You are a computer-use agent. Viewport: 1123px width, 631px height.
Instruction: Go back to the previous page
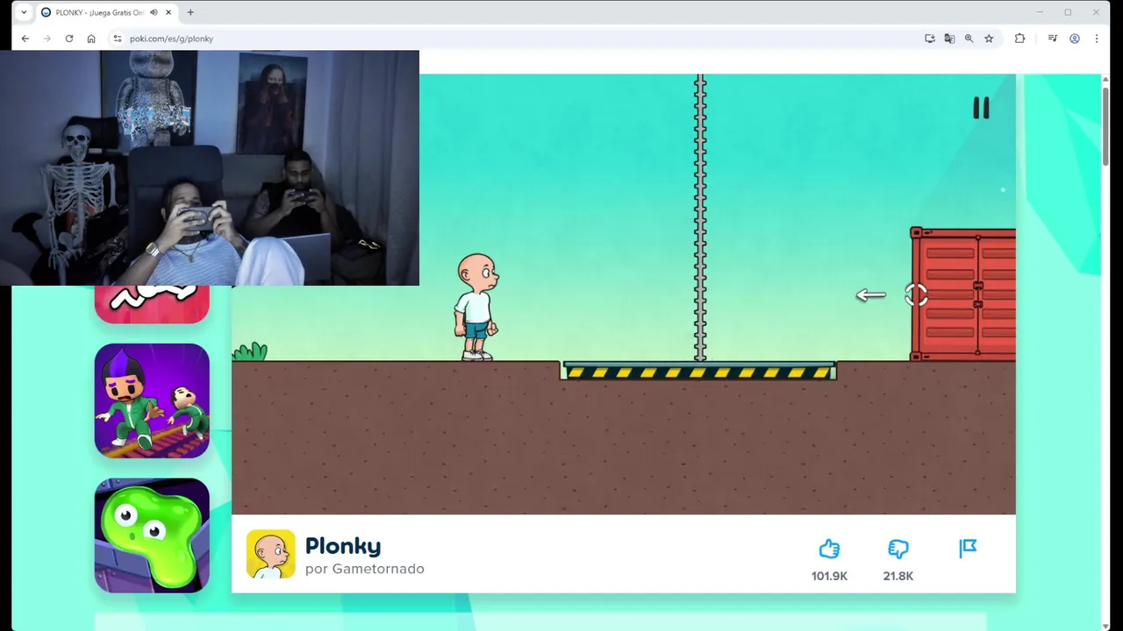point(25,39)
